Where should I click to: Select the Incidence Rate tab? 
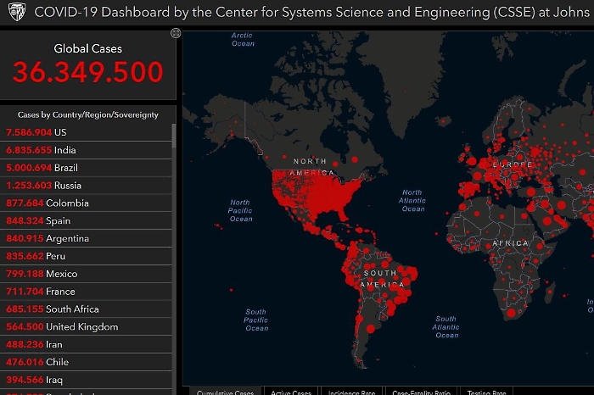coord(352,392)
